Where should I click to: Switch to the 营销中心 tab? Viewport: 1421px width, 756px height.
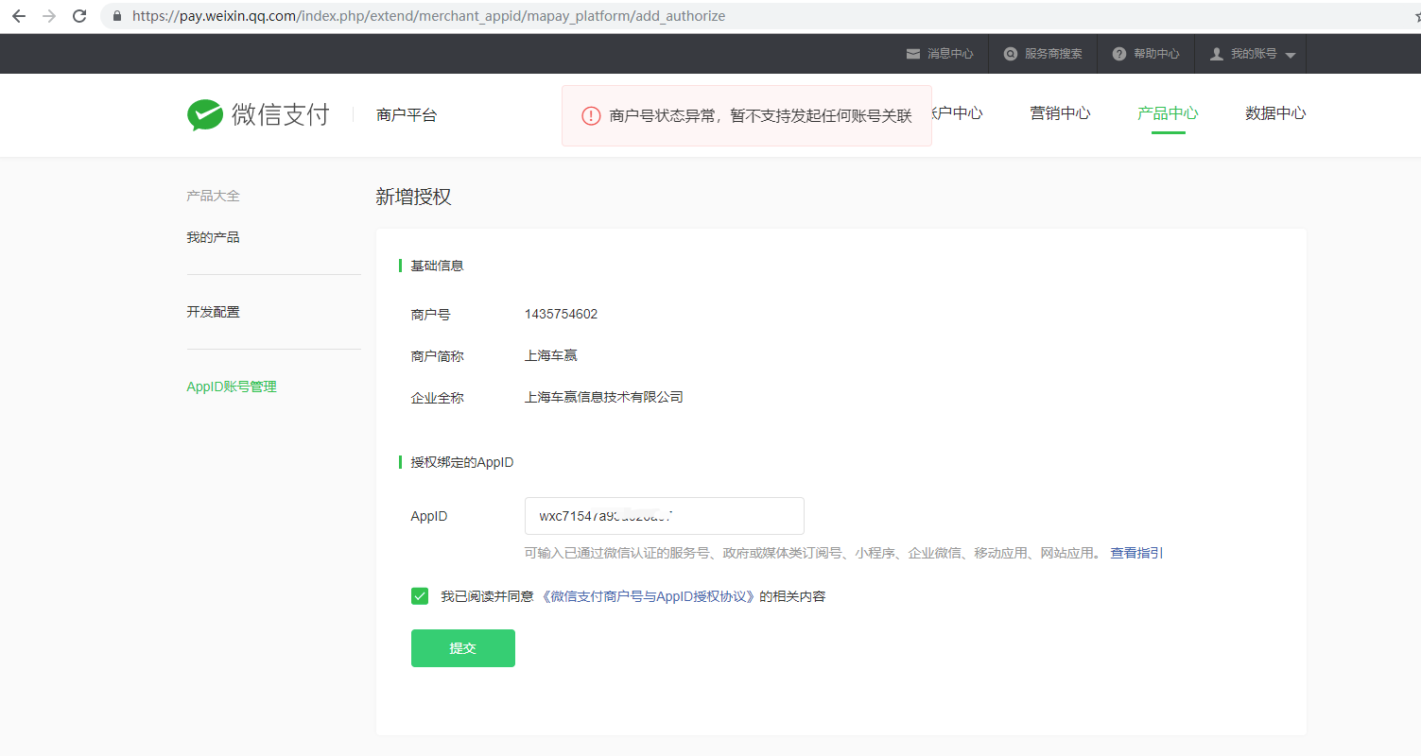1060,113
